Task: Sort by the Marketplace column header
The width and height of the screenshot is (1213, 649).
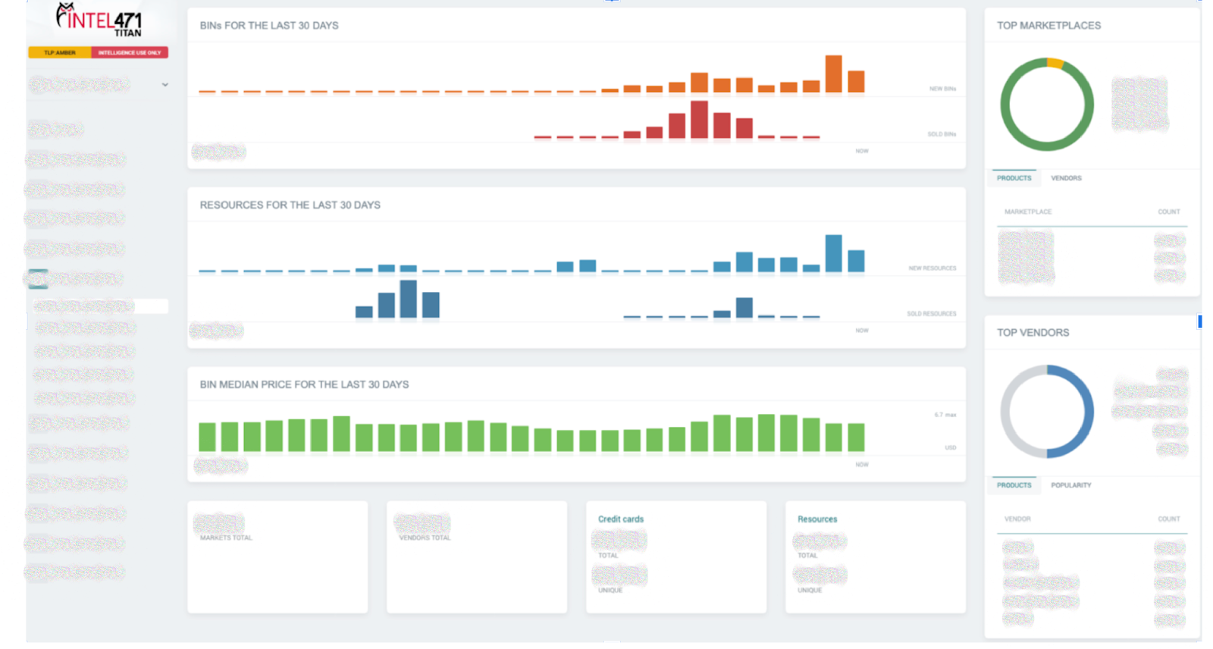Action: pyautogui.click(x=1028, y=212)
